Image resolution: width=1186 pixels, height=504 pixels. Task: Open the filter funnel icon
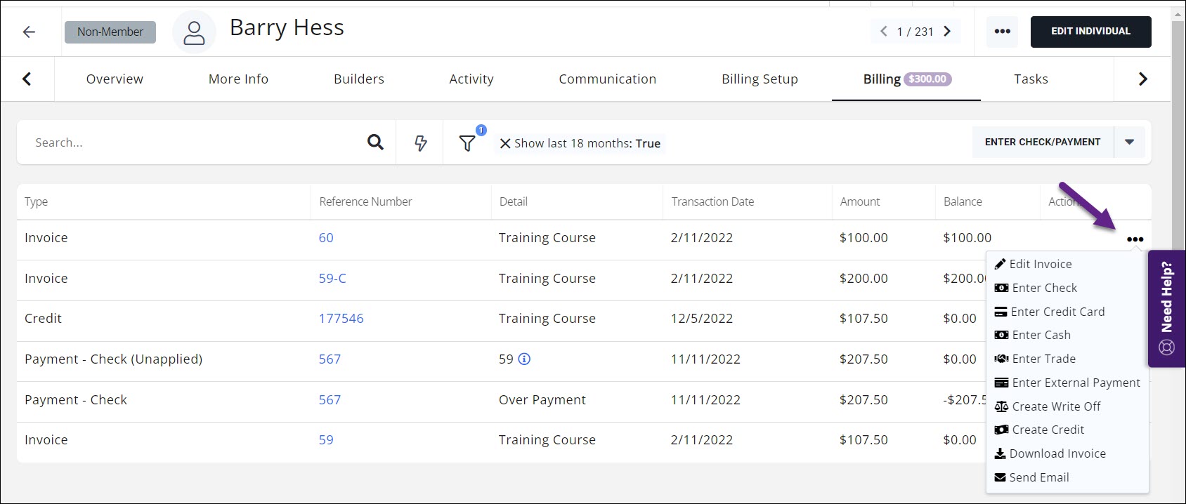pos(467,143)
